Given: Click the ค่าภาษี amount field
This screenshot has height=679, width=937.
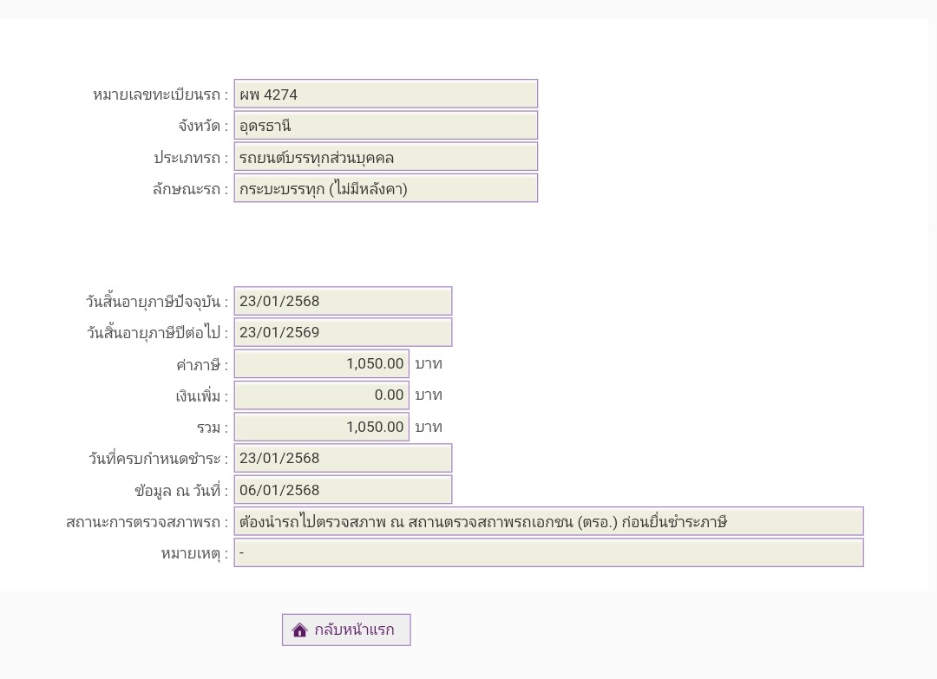Looking at the screenshot, I should coord(322,363).
